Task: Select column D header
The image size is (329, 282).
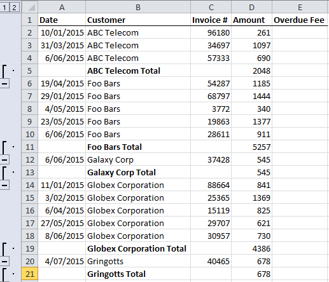Action: [x=251, y=7]
